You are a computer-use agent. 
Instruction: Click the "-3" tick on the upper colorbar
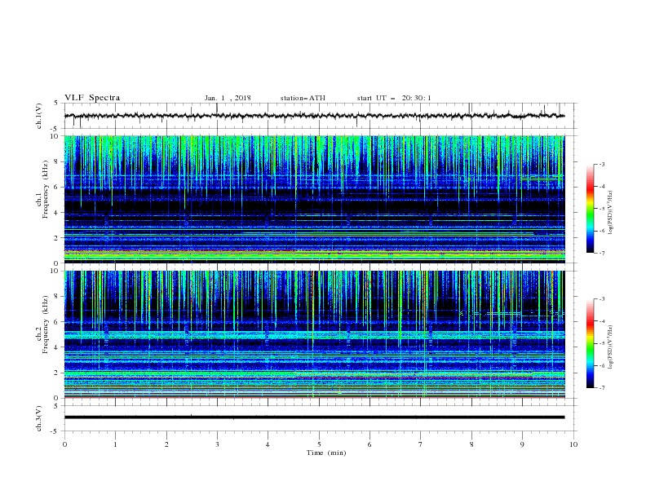(601, 164)
